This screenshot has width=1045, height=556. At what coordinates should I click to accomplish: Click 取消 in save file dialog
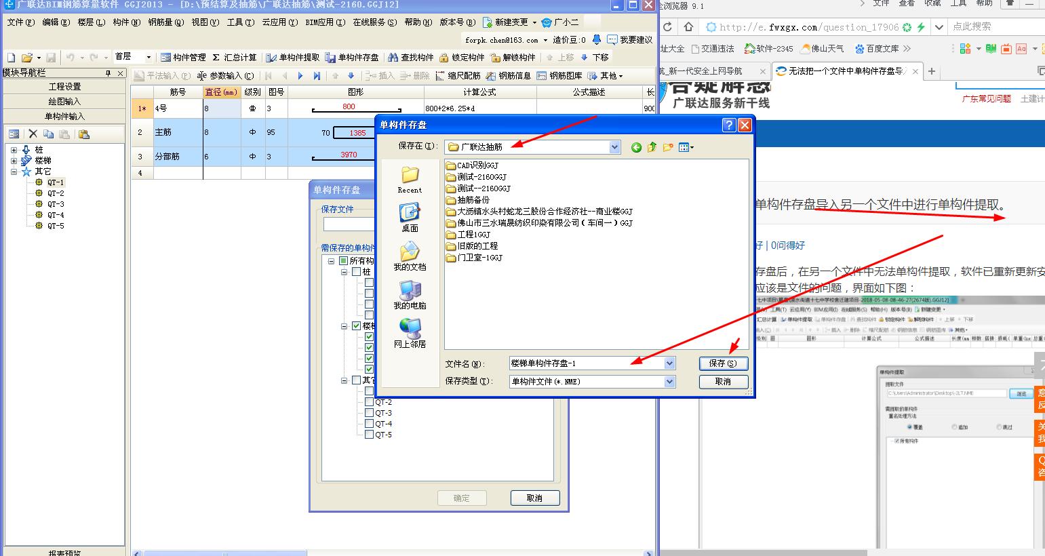tap(724, 382)
